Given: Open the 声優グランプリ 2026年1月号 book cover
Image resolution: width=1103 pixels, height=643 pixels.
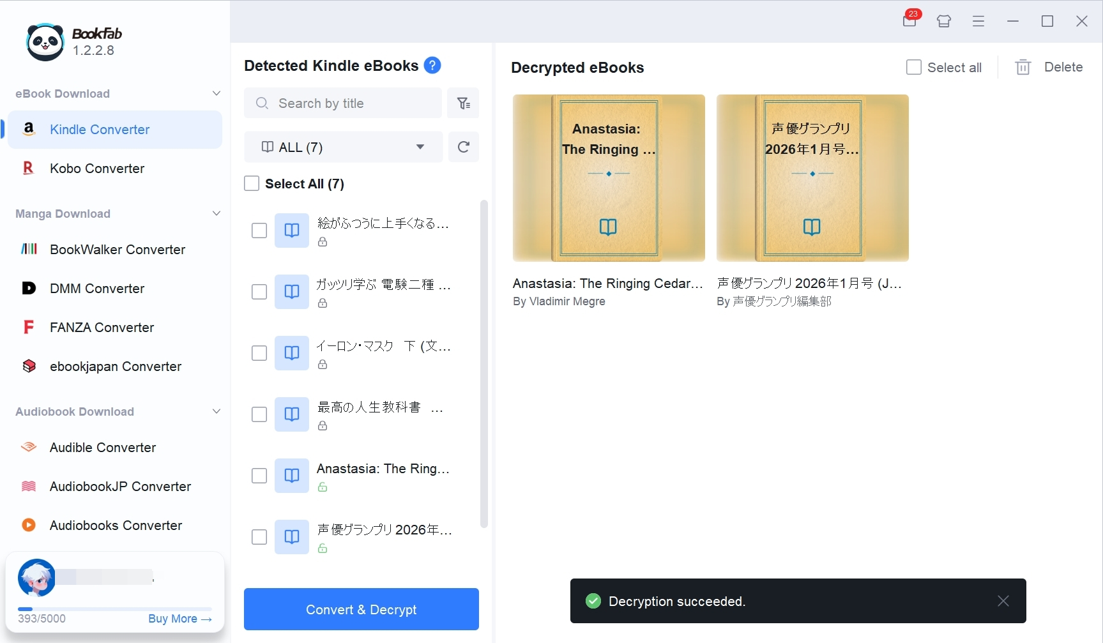Looking at the screenshot, I should pos(812,178).
